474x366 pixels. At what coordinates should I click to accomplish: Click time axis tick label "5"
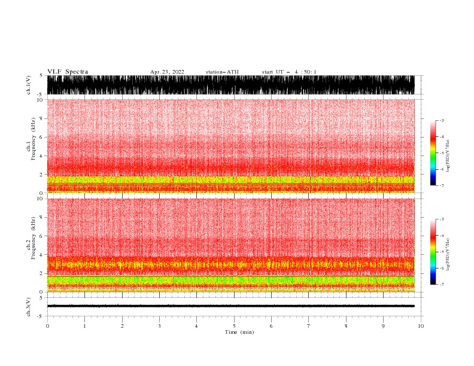pos(234,326)
